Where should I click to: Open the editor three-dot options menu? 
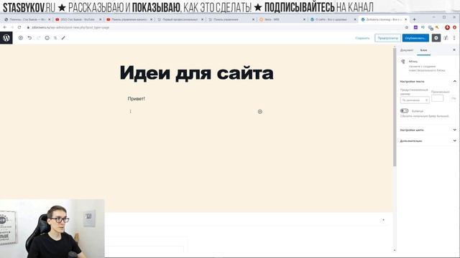click(454, 38)
